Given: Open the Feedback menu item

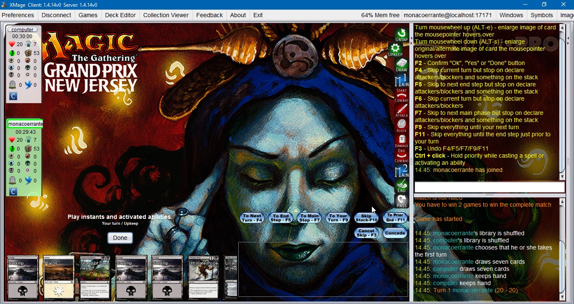Looking at the screenshot, I should pos(209,15).
